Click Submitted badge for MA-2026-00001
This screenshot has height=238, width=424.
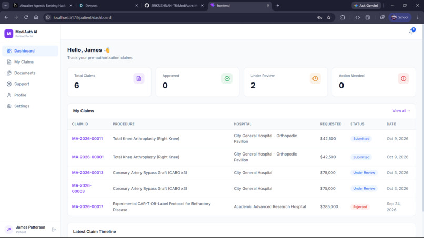tap(361, 157)
